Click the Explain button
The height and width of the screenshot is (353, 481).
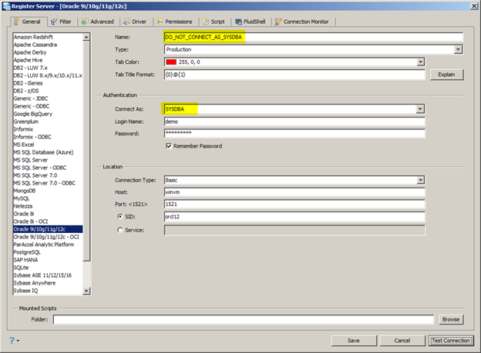tap(446, 75)
